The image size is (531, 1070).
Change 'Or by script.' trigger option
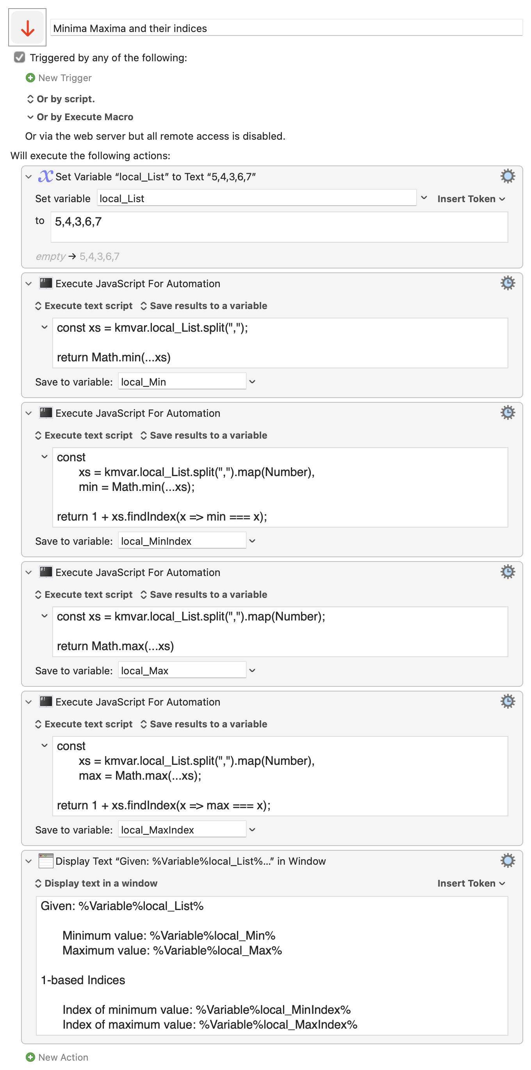pyautogui.click(x=61, y=99)
